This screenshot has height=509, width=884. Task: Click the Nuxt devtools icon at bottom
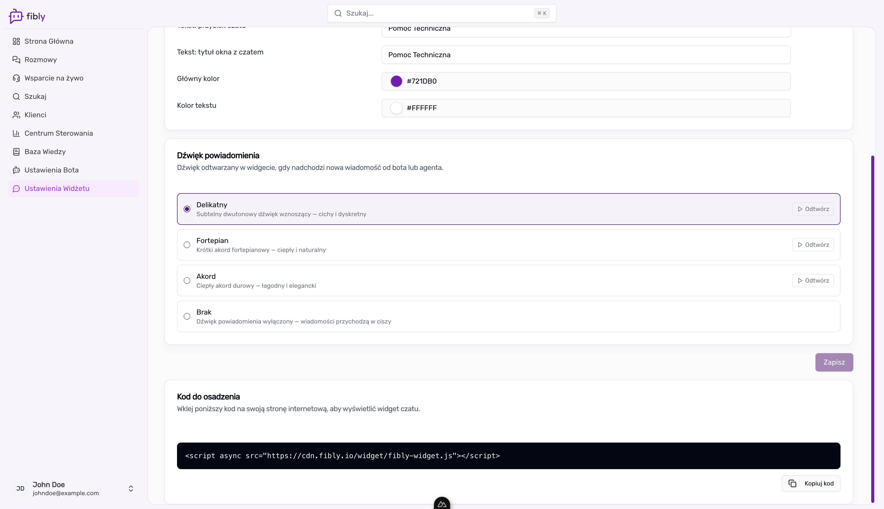pos(442,504)
